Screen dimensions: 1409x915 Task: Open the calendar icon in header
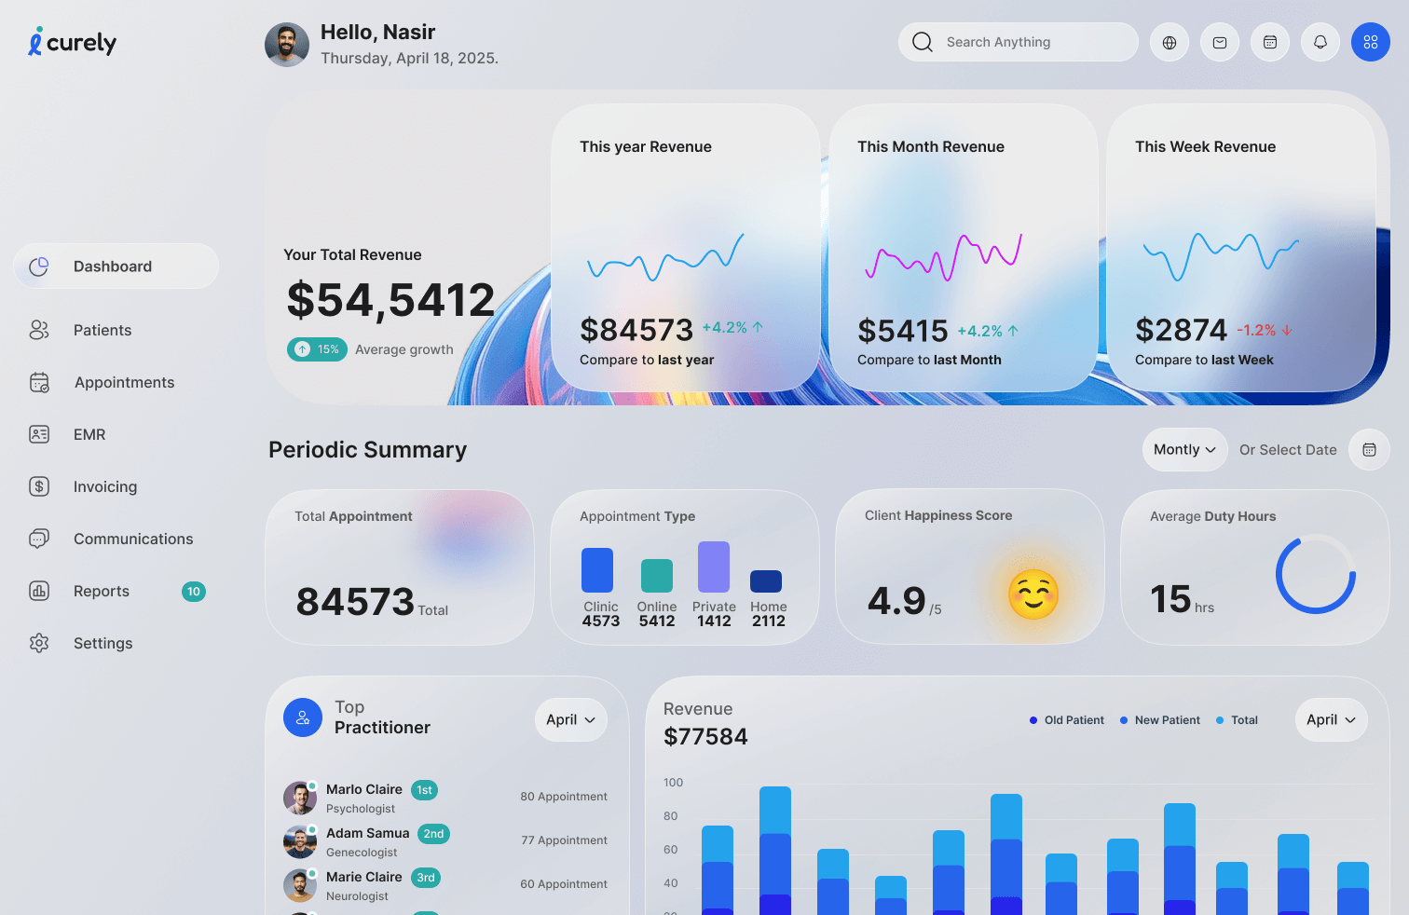(x=1270, y=43)
